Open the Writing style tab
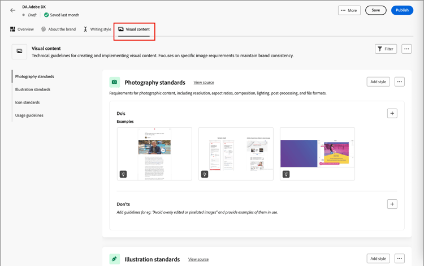The width and height of the screenshot is (424, 266). click(97, 29)
